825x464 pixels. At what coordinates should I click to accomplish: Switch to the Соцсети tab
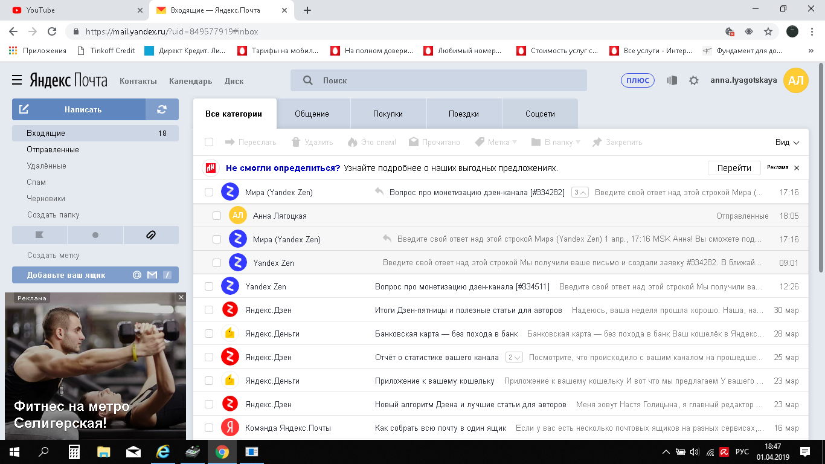[540, 114]
